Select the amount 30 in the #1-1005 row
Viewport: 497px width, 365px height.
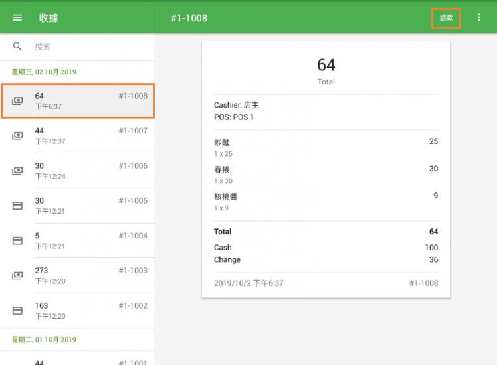tap(39, 200)
